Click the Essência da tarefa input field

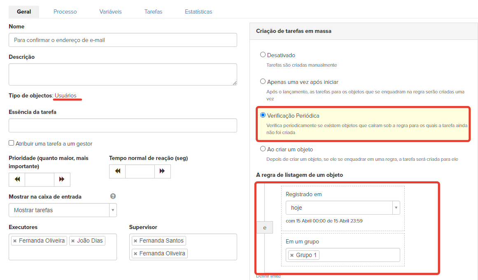[x=123, y=125]
